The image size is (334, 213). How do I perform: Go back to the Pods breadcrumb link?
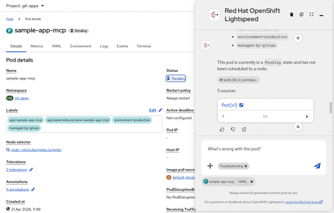tap(9, 19)
